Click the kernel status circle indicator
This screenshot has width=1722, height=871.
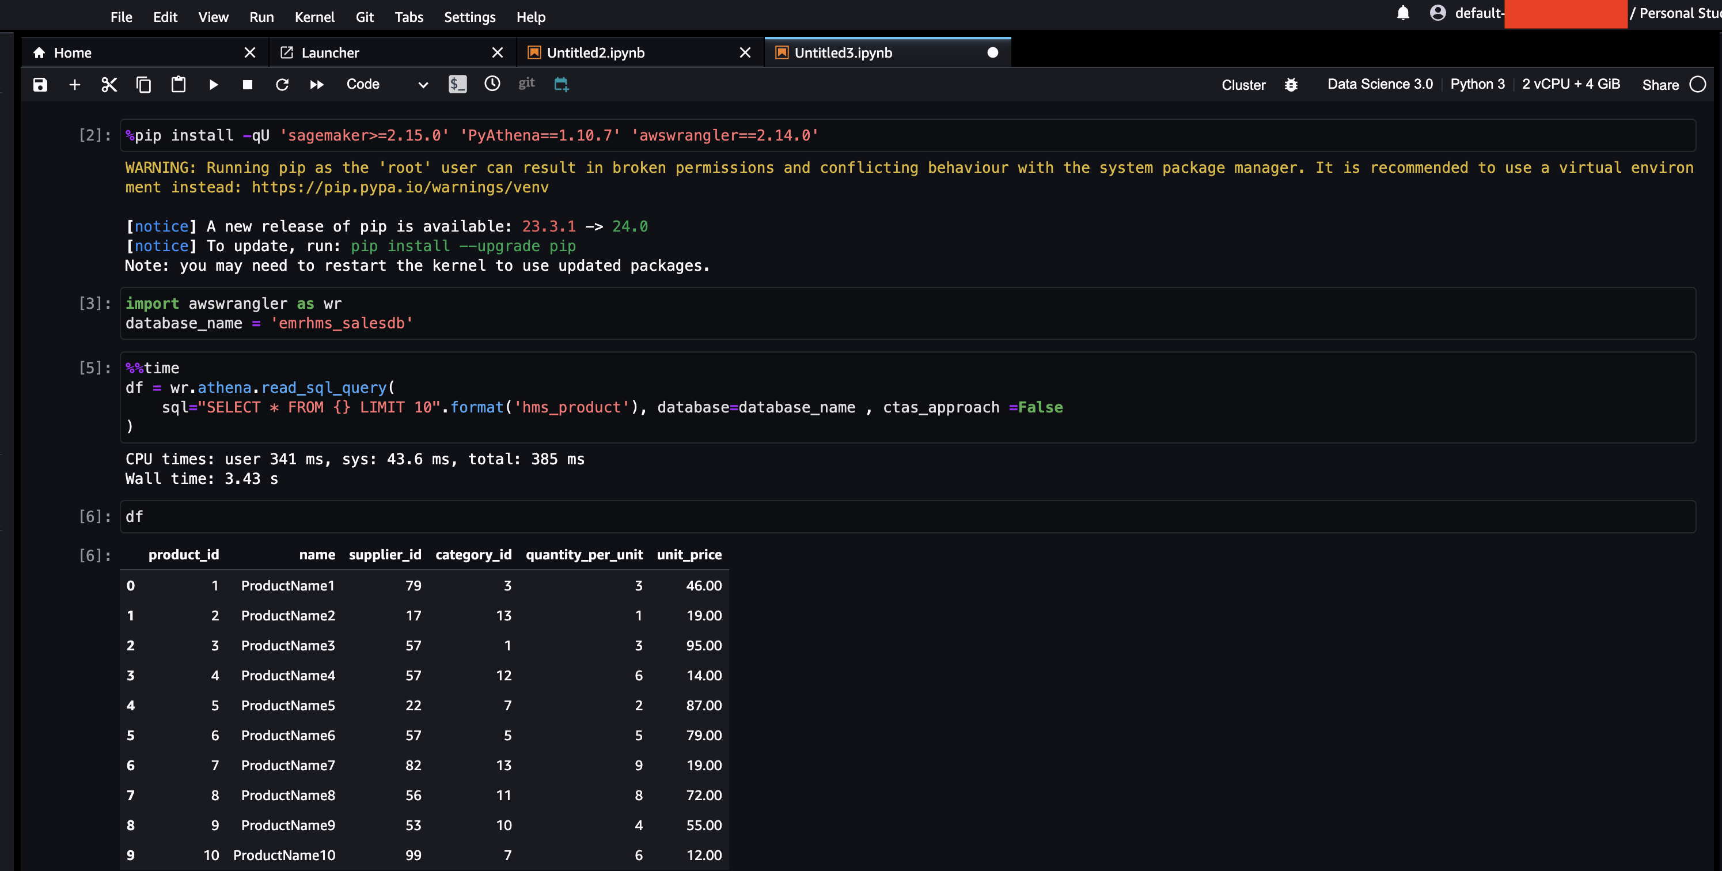click(x=1697, y=84)
